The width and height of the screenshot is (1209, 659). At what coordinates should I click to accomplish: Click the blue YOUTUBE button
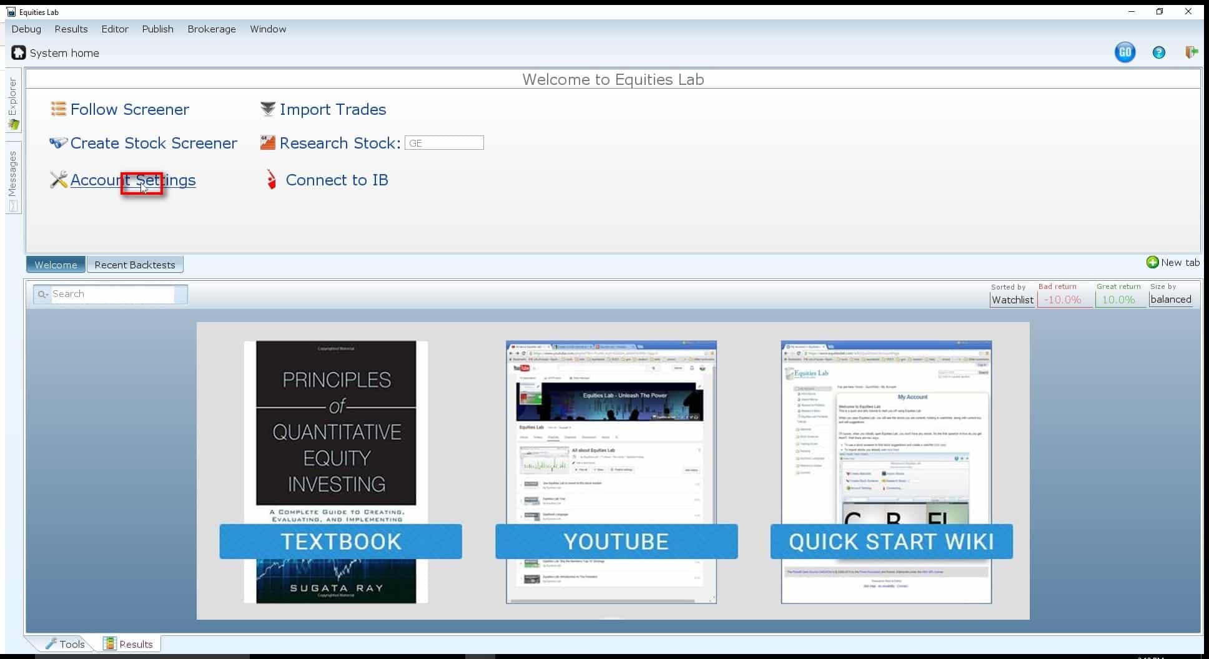tap(616, 541)
